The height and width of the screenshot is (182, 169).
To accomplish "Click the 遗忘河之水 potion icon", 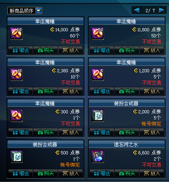I will [97, 157].
